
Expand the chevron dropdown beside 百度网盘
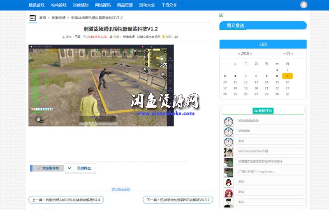pyautogui.click(x=69, y=168)
